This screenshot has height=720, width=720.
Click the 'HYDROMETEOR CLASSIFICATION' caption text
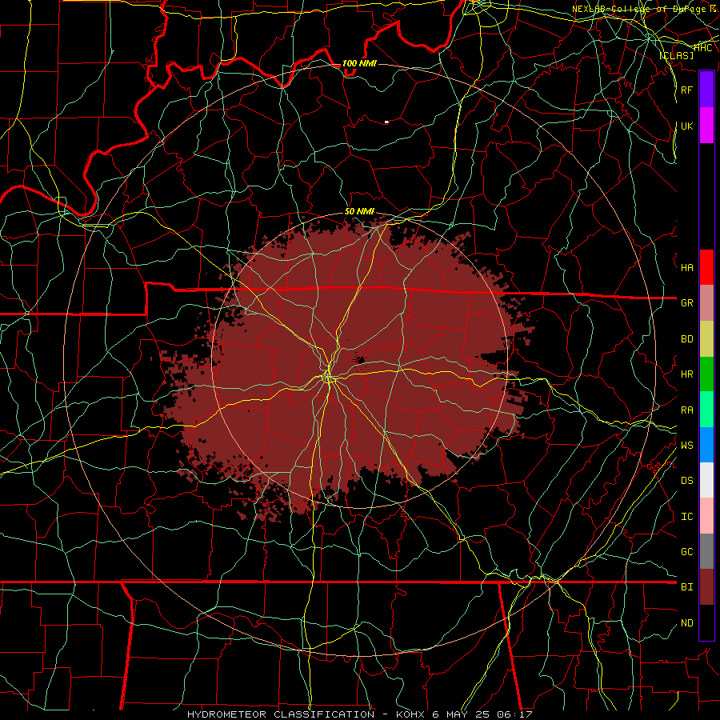click(281, 714)
